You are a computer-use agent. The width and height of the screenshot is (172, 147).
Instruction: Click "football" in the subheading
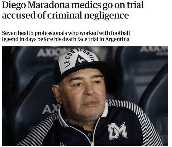tap(120, 33)
